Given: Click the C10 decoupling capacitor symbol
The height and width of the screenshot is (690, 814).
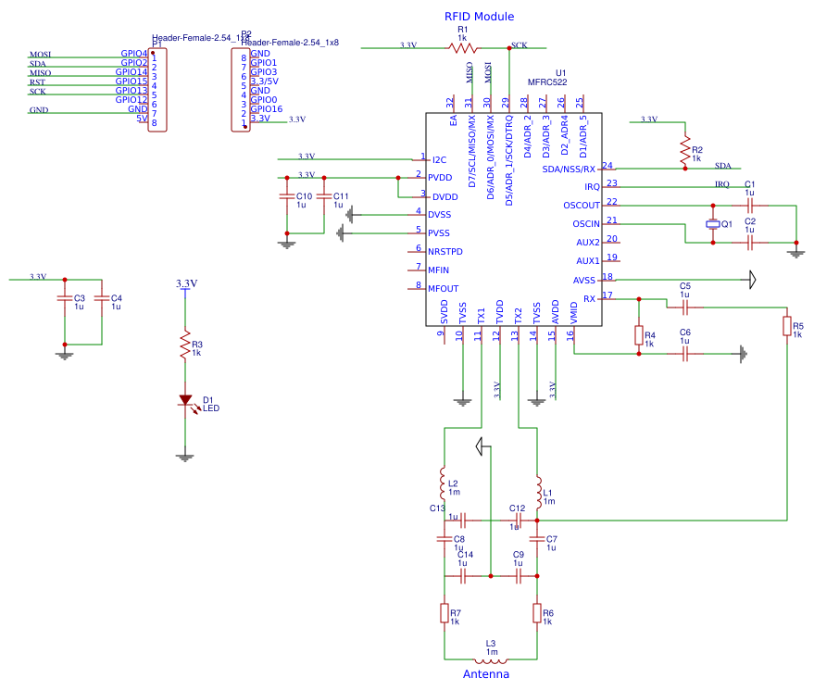Looking at the screenshot, I should pos(287,196).
